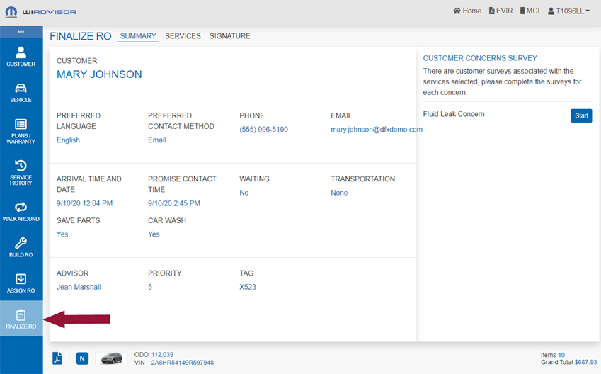Select Finalize RO in sidebar
The image size is (601, 374).
pyautogui.click(x=21, y=319)
